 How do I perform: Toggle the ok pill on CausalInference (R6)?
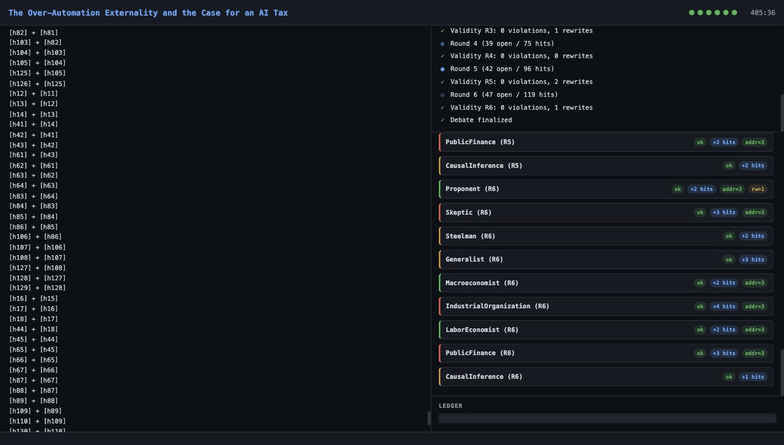tap(729, 377)
